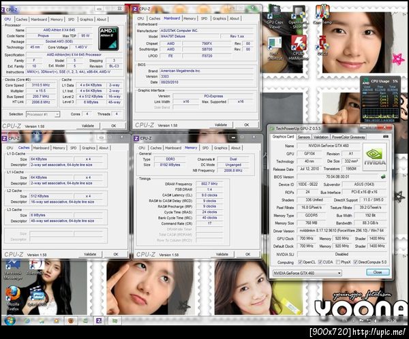Click the BIOS date 08/20/2010 field
Viewport: 409px width, 339px height.
(x=207, y=82)
